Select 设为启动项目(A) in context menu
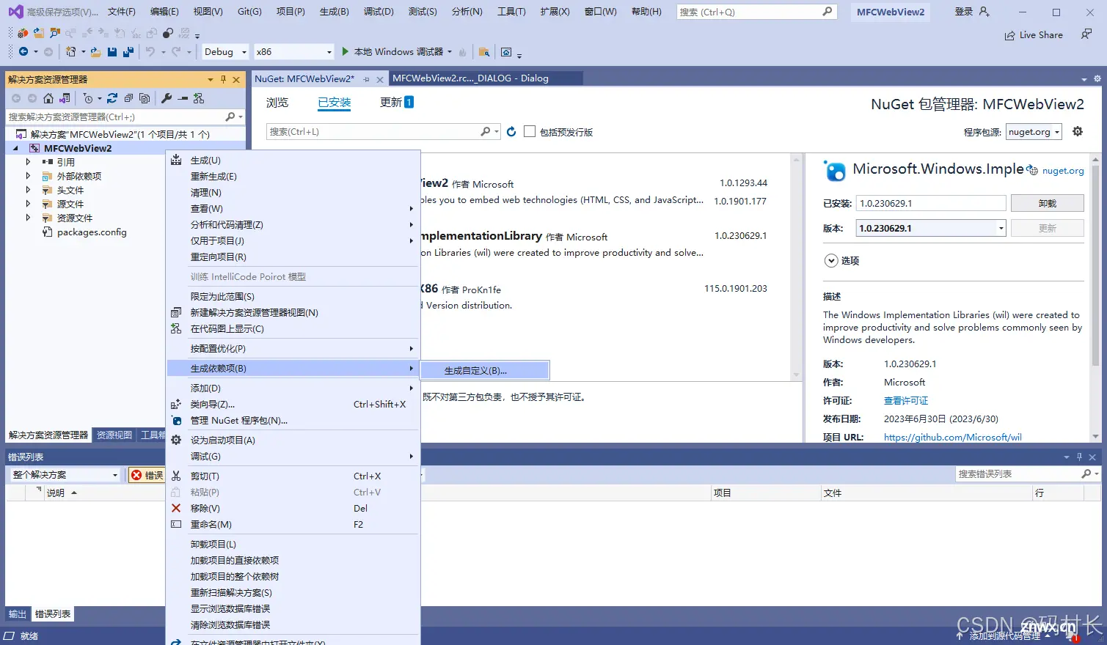This screenshot has height=645, width=1107. pos(293,440)
